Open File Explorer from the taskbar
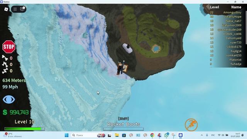This screenshot has height=139, width=247. coord(117,135)
